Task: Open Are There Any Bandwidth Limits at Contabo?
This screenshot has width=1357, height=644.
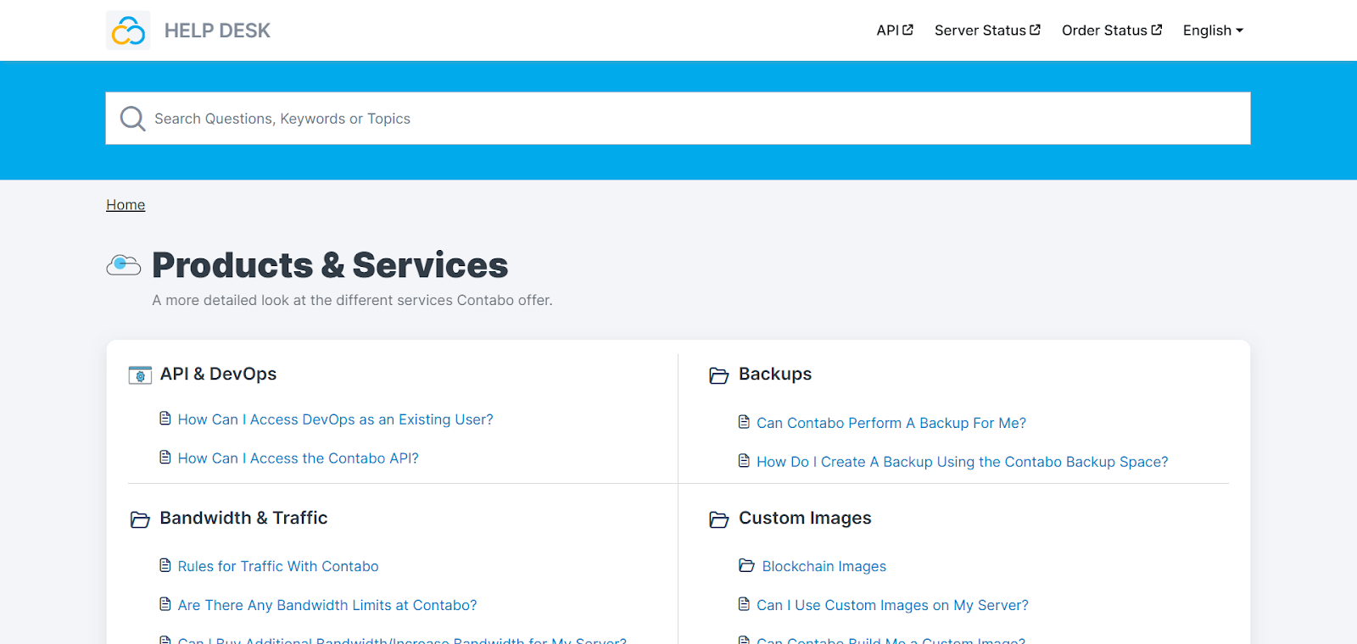Action: 327,605
